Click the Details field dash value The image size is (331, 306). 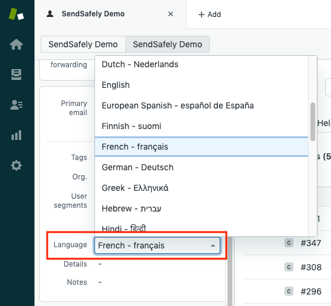coord(100,264)
